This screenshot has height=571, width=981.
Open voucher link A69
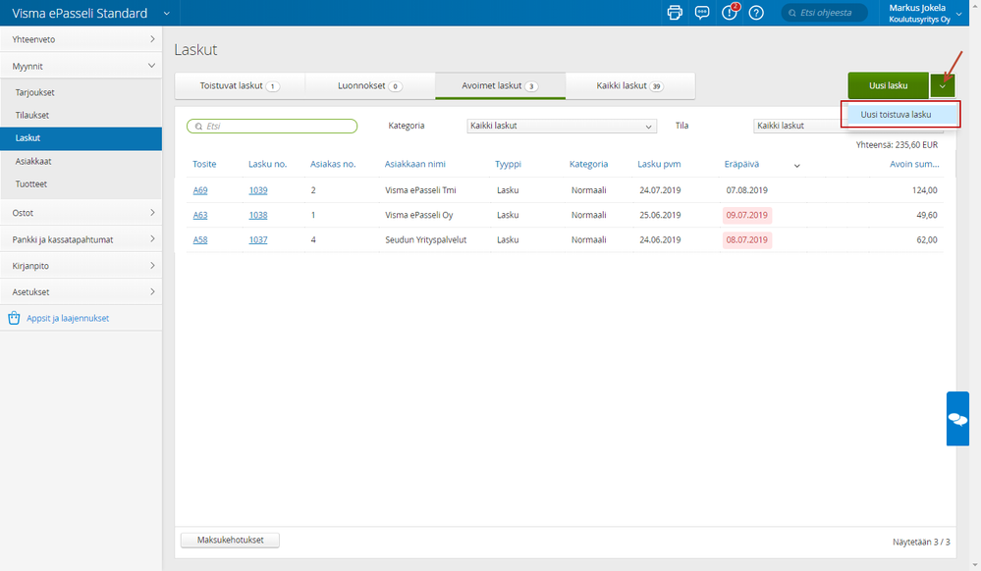point(200,190)
